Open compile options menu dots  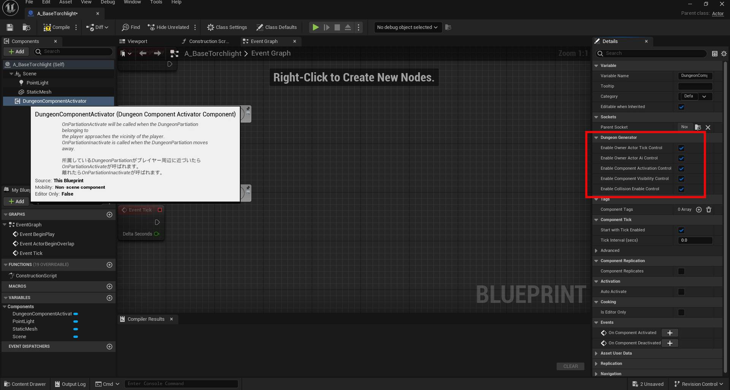[x=76, y=27]
